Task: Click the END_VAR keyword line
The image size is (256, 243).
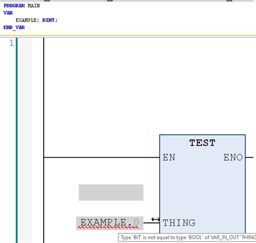Action: tap(14, 28)
